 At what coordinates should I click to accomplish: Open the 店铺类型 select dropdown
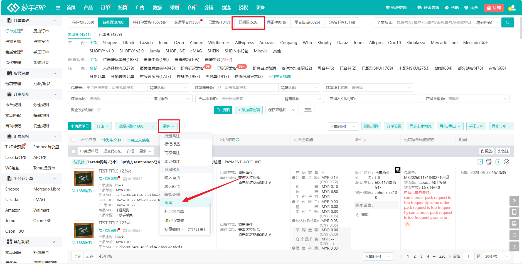point(466,99)
